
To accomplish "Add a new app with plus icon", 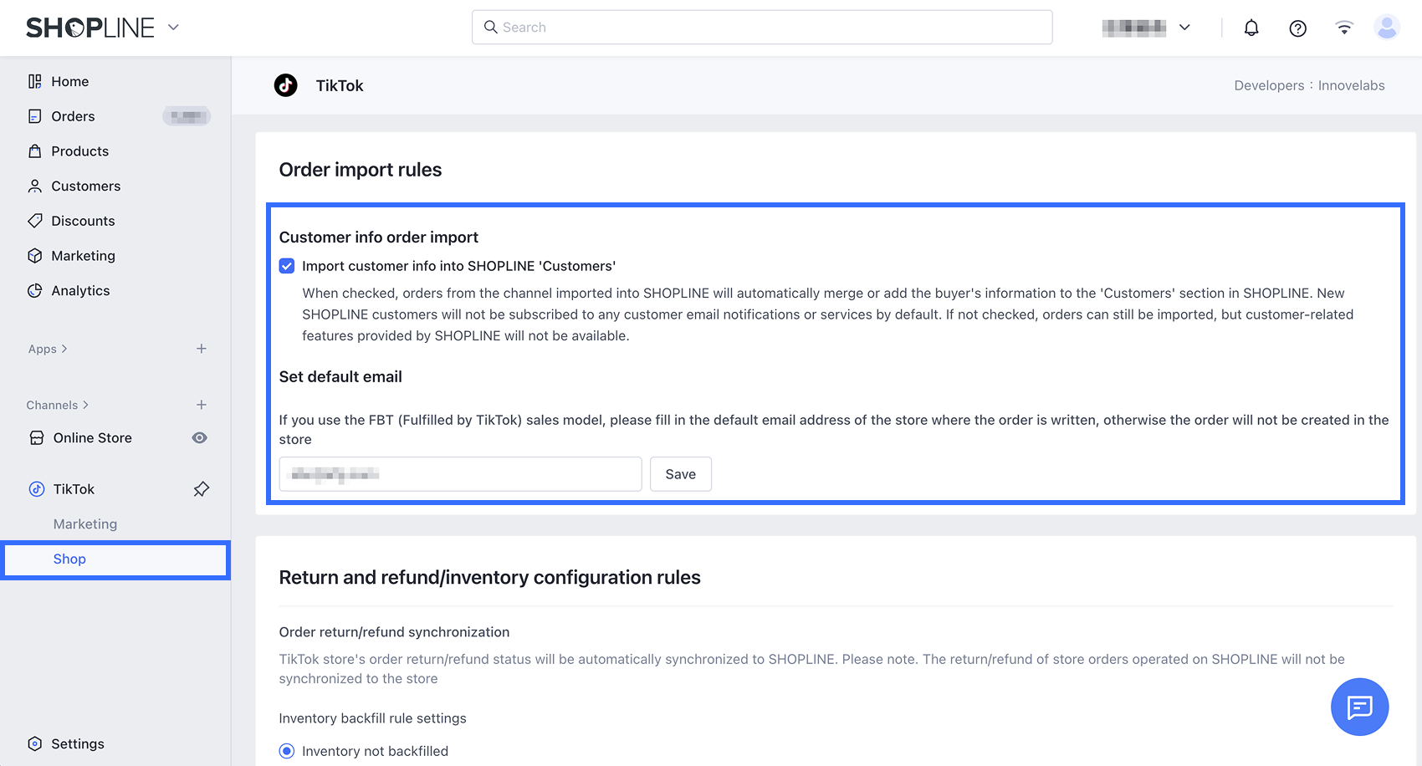I will tap(202, 349).
